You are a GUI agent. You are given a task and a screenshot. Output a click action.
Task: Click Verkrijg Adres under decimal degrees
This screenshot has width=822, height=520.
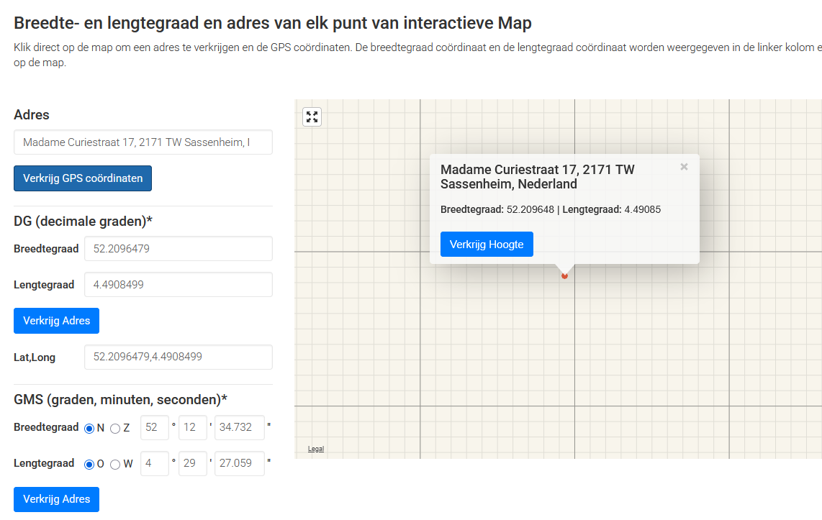pyautogui.click(x=56, y=321)
